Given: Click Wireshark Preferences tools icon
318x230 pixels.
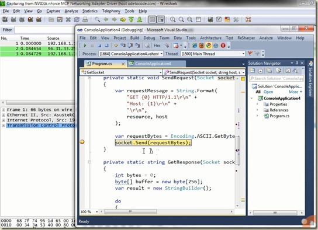Looking at the screenshot, I should 236,20.
